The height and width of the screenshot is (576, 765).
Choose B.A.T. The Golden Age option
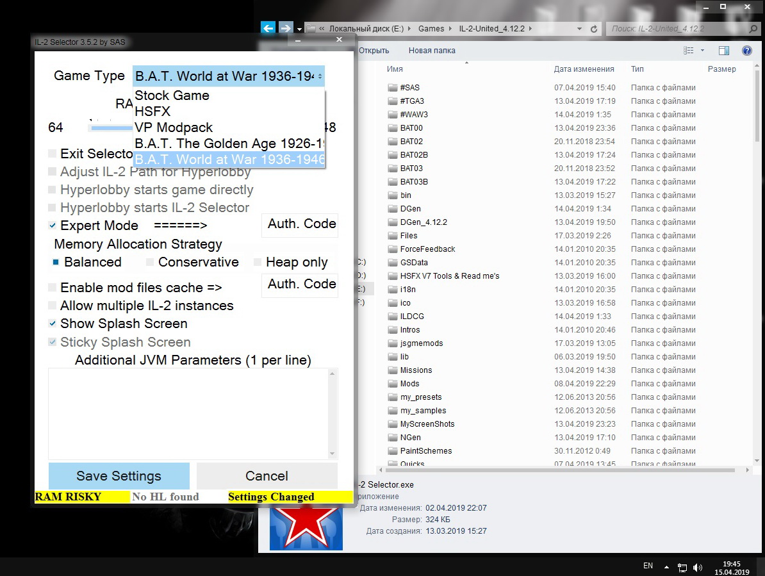tap(229, 144)
